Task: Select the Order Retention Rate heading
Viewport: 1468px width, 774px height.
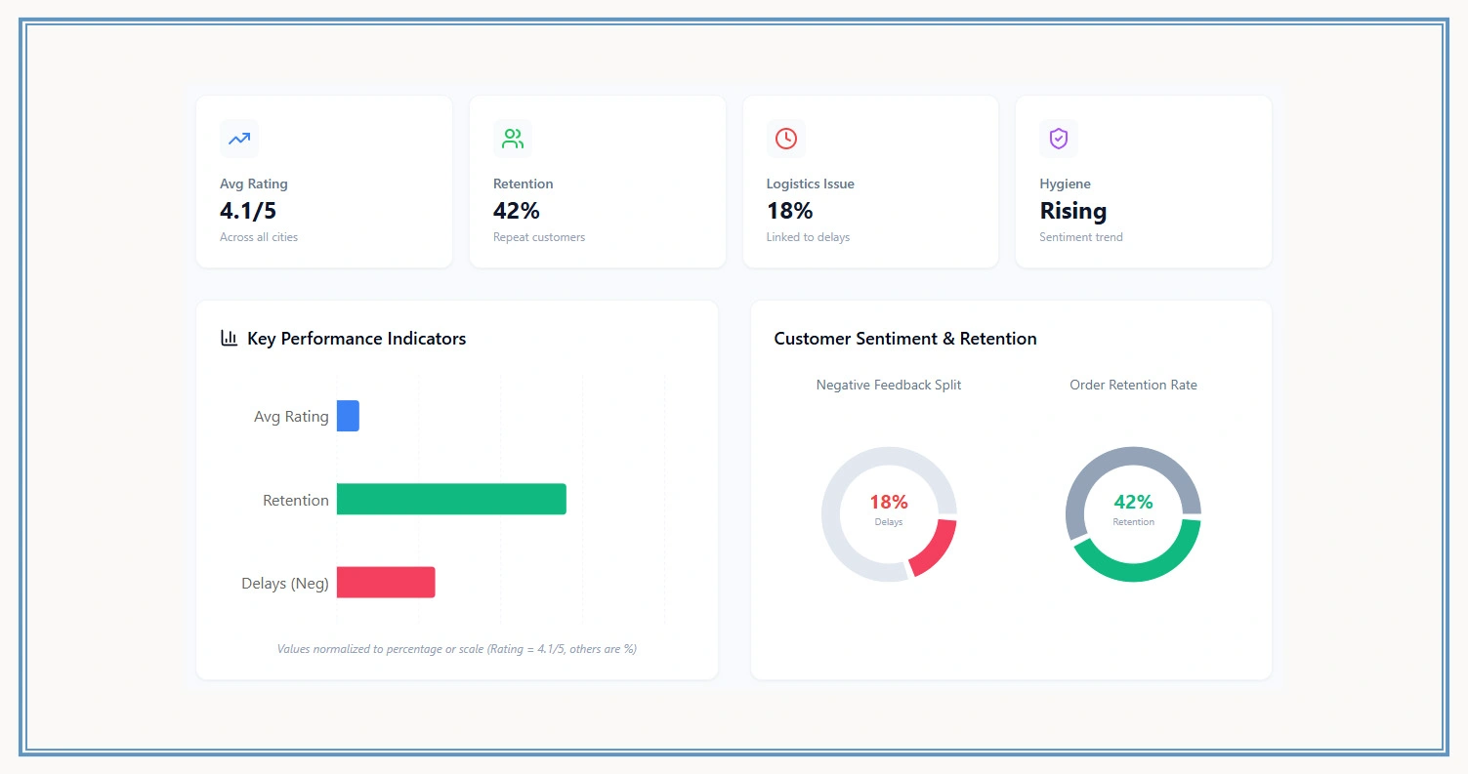Action: click(x=1133, y=385)
